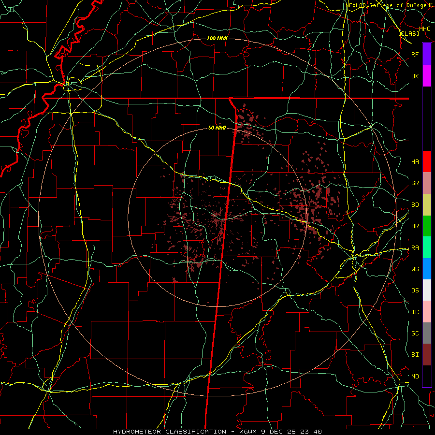The width and height of the screenshot is (435, 435).
Task: Click the light pink IC legend swatch
Action: tap(427, 312)
